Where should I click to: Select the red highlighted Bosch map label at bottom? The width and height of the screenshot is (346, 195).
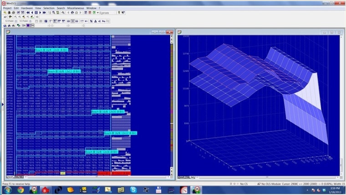114,174
